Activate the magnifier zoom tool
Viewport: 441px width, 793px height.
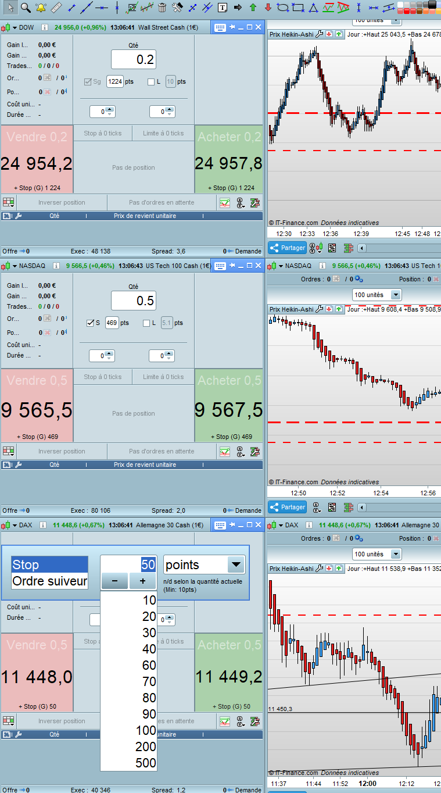click(26, 8)
